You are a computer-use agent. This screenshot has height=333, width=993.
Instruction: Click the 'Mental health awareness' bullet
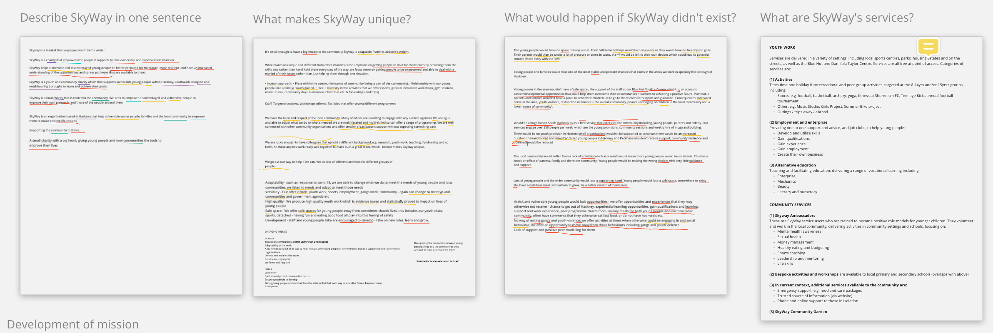tap(799, 231)
